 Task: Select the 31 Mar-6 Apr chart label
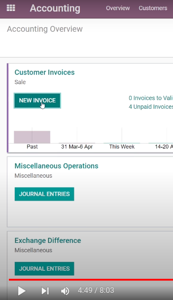tap(77, 146)
